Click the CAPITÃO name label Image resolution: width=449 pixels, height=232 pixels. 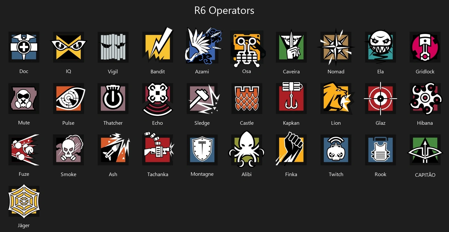pyautogui.click(x=425, y=175)
